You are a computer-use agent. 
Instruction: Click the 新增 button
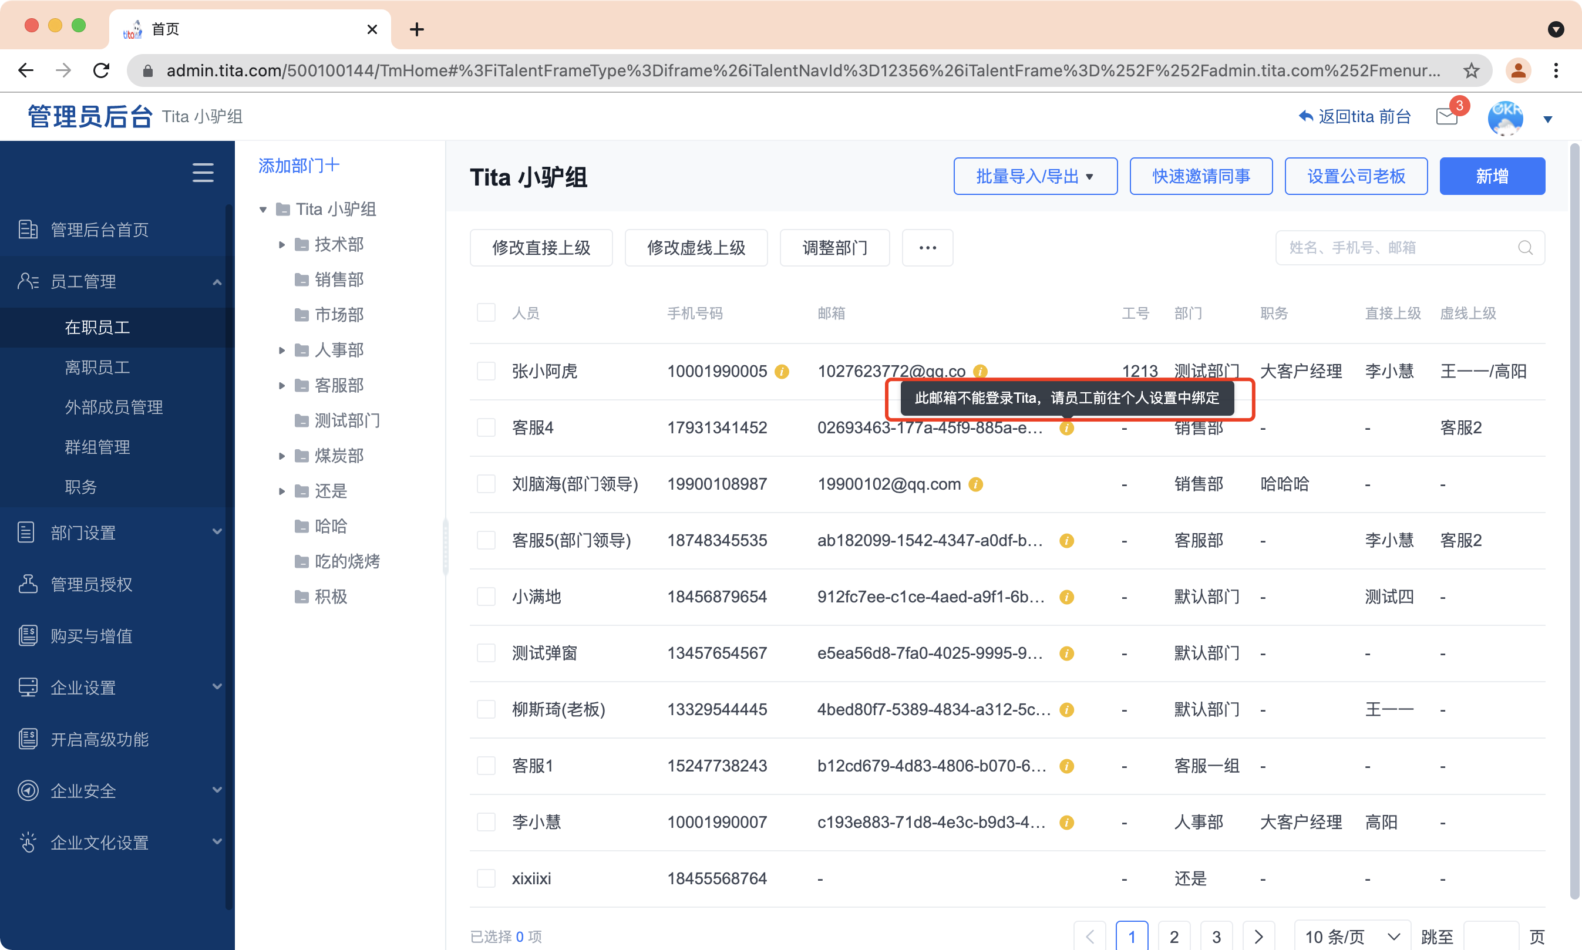(x=1491, y=176)
